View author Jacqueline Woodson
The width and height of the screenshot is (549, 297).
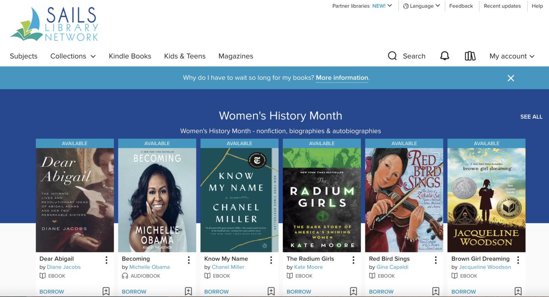(x=485, y=267)
